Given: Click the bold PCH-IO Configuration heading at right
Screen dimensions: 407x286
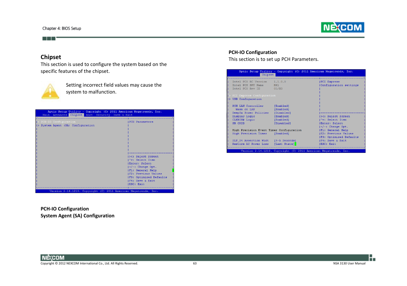Looking at the screenshot, I should [x=253, y=52].
